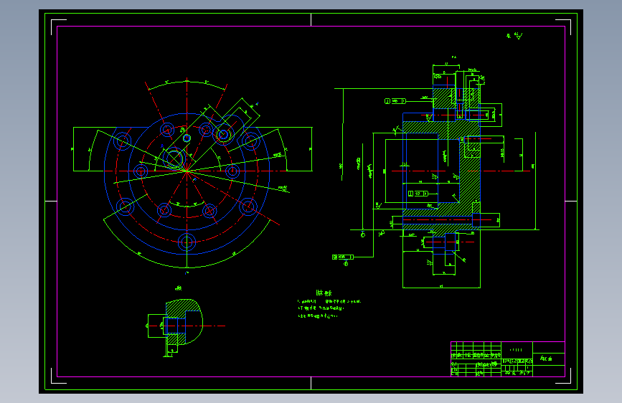Select the bottom bolt hole on the flange circle
Viewport: 622px width, 403px height.
[x=187, y=242]
